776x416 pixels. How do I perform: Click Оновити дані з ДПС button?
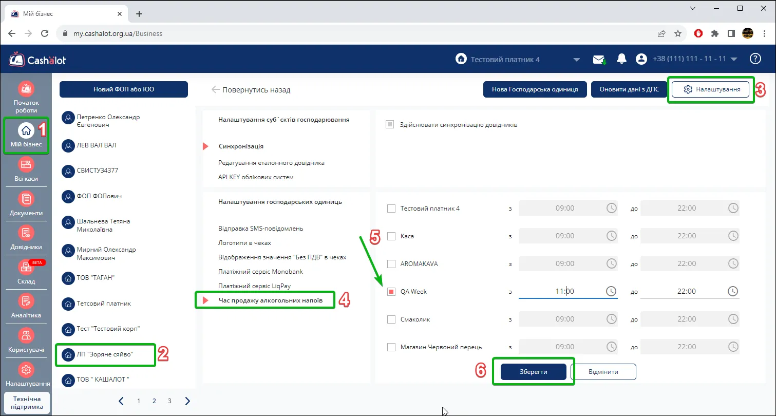629,89
